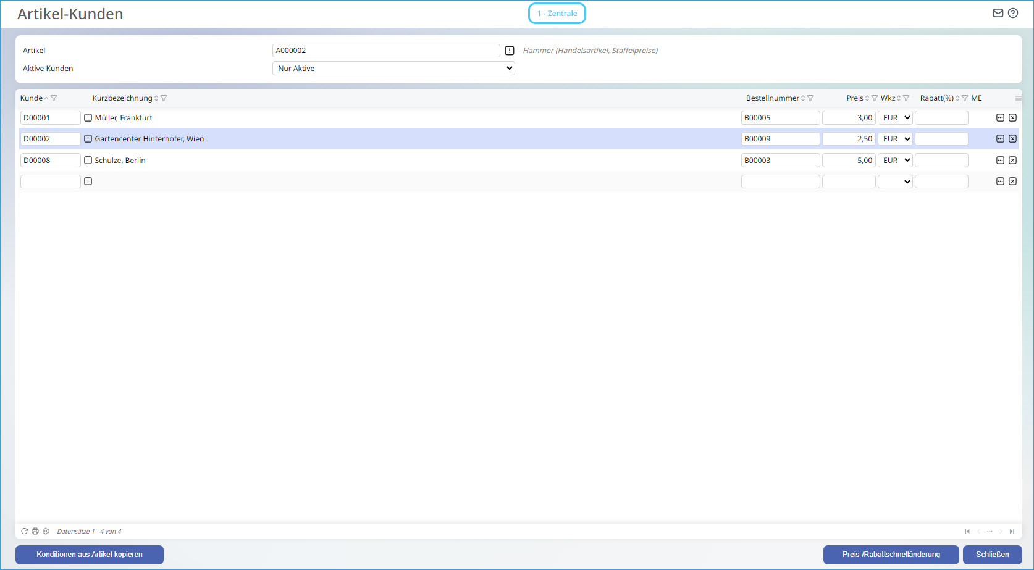The height and width of the screenshot is (570, 1034).
Task: Click info icon for Müller, Frankfurt
Action: pos(88,118)
